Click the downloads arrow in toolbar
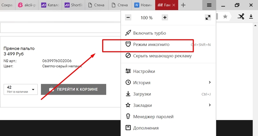 click(x=251, y=16)
